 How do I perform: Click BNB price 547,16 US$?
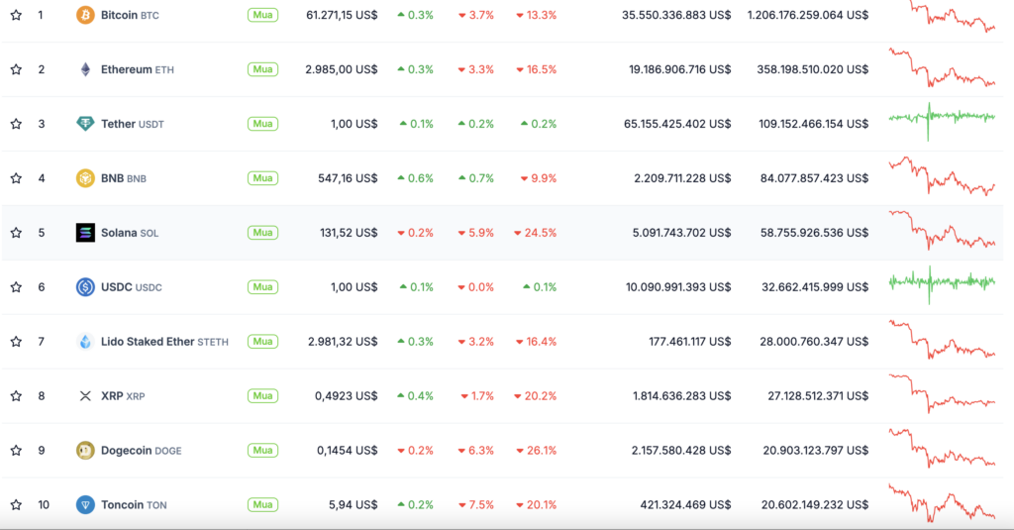click(348, 178)
